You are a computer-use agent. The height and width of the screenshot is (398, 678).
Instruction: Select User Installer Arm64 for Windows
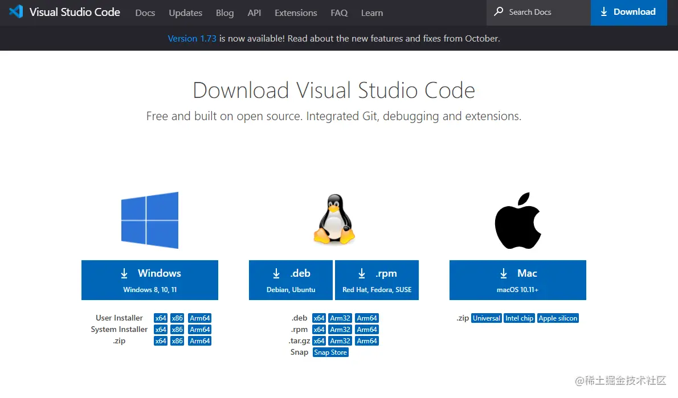[x=200, y=318]
